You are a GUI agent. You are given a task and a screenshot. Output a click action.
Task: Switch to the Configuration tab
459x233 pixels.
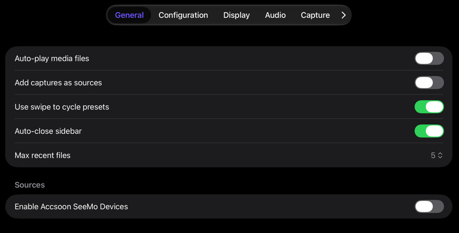point(183,15)
